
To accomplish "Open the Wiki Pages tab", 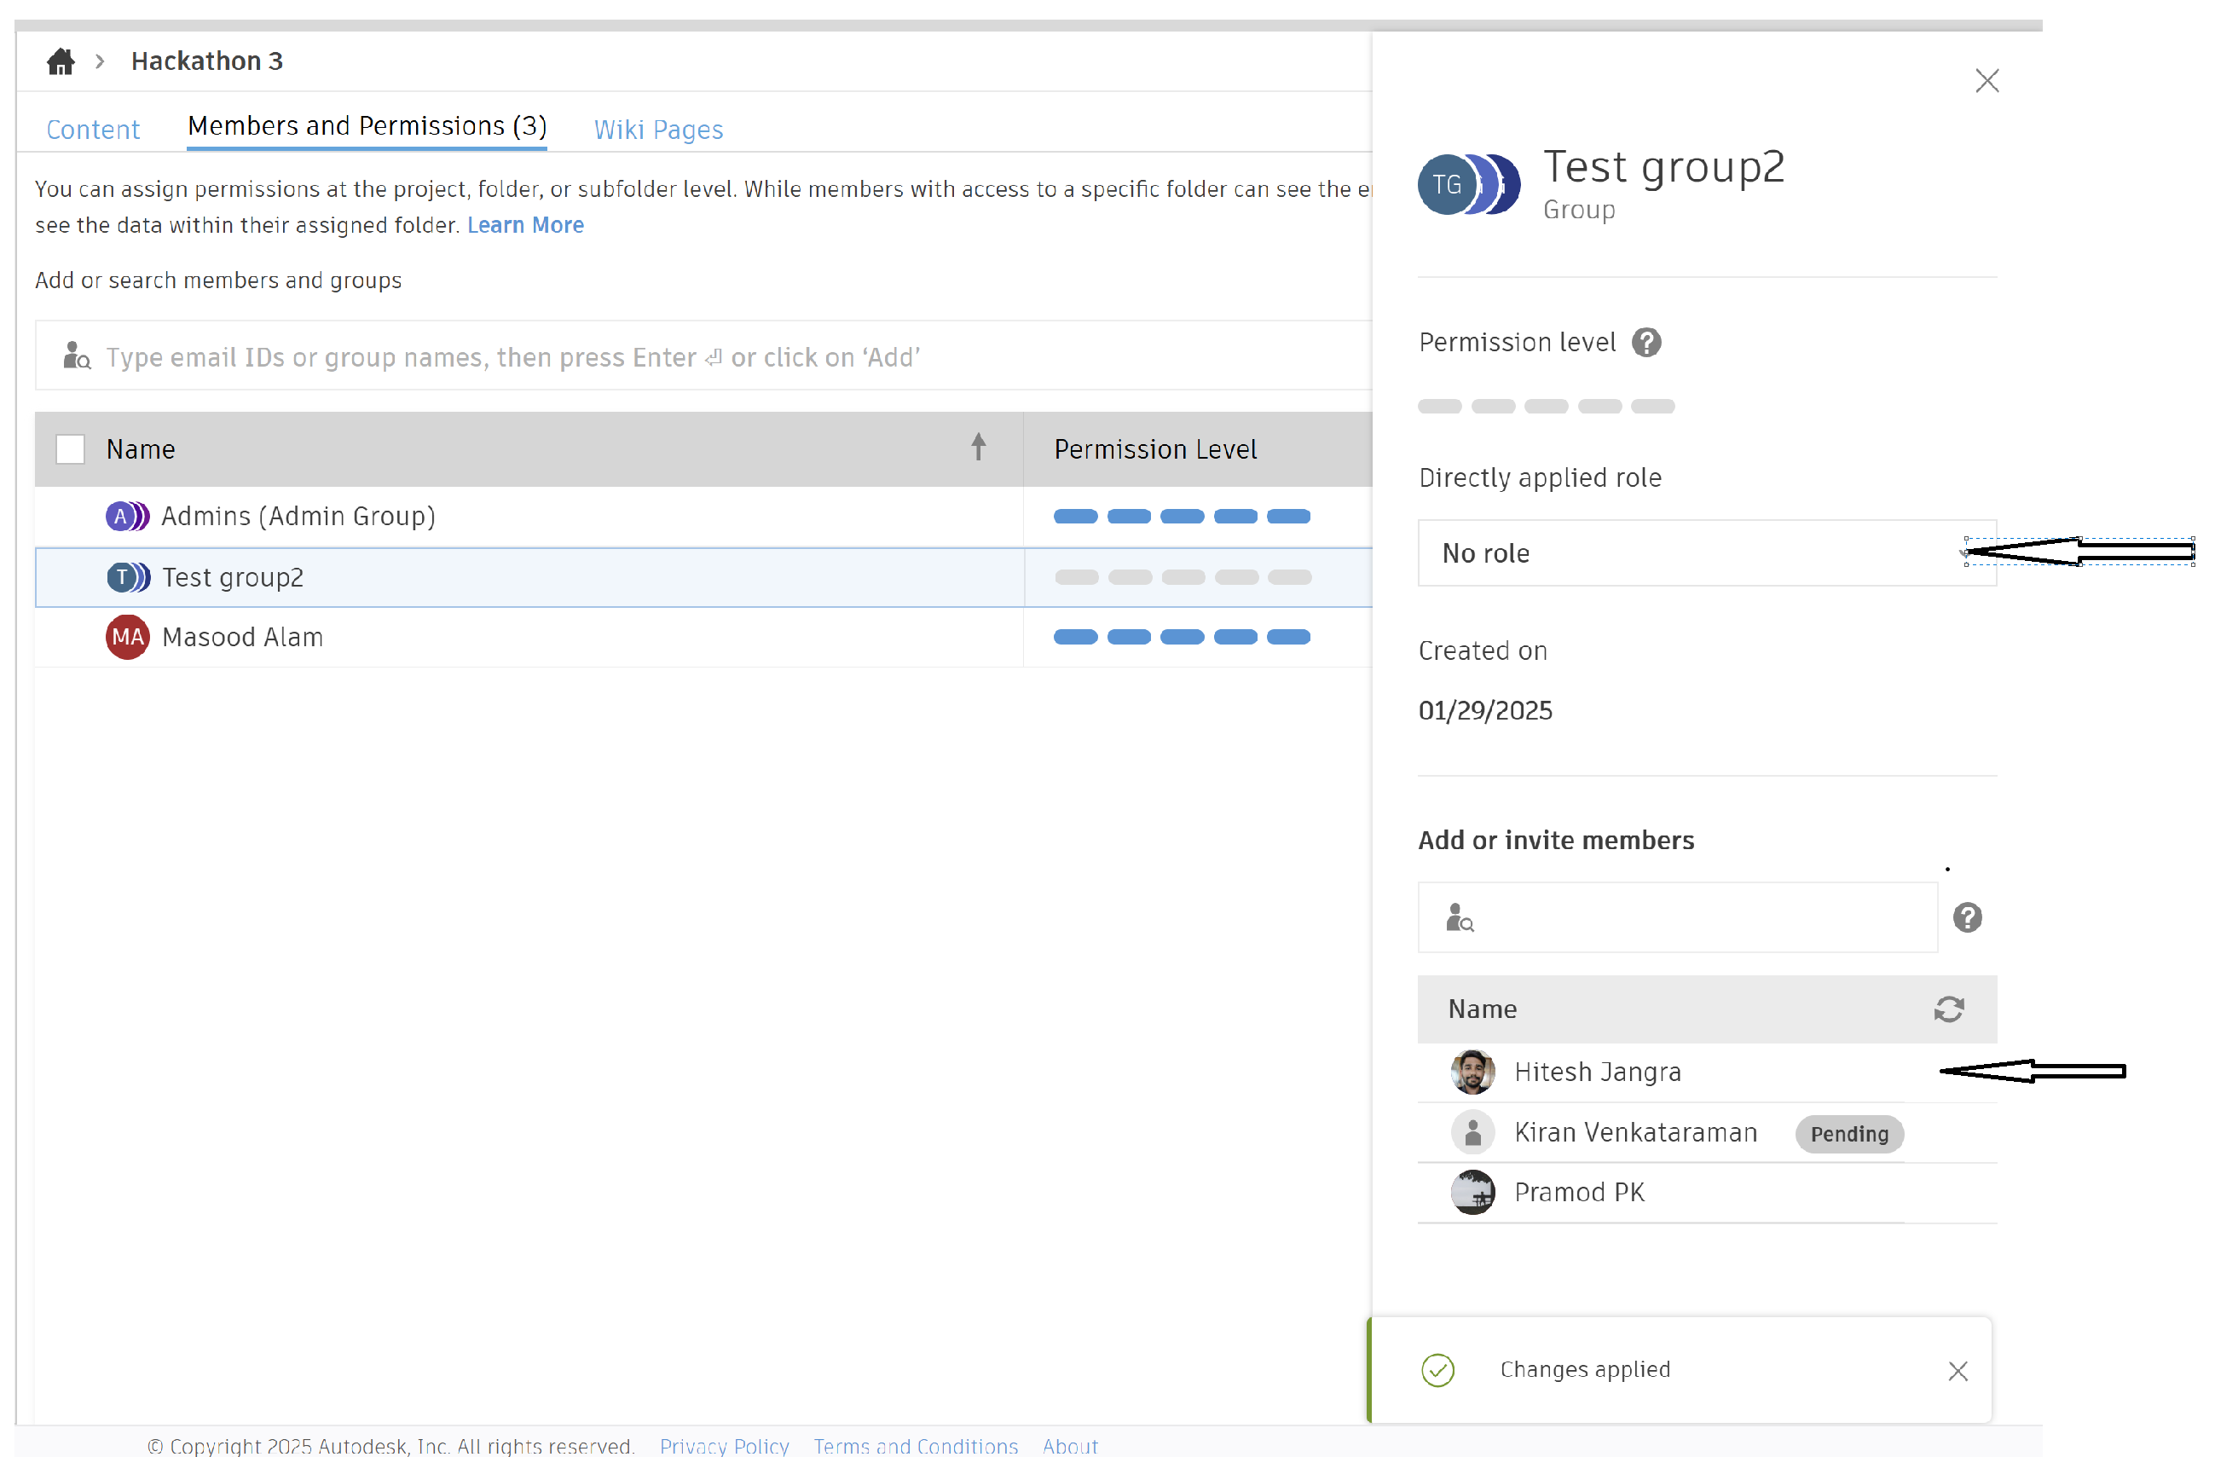I will pyautogui.click(x=658, y=130).
